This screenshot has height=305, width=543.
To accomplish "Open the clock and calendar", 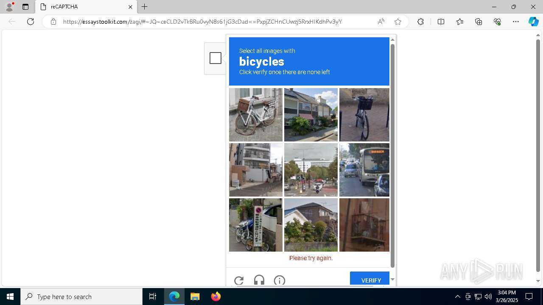I will (x=507, y=297).
